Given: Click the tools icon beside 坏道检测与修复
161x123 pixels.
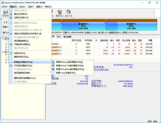Looking at the screenshot, I should click(x=11, y=45).
